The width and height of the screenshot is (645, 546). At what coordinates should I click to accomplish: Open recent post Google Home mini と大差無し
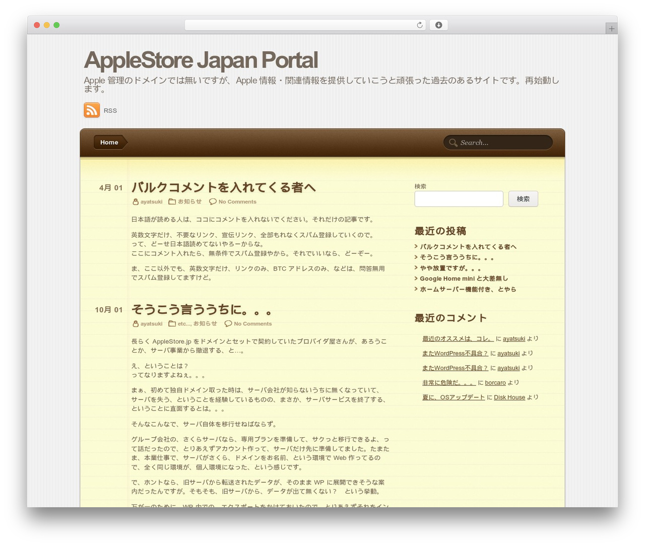tap(464, 279)
